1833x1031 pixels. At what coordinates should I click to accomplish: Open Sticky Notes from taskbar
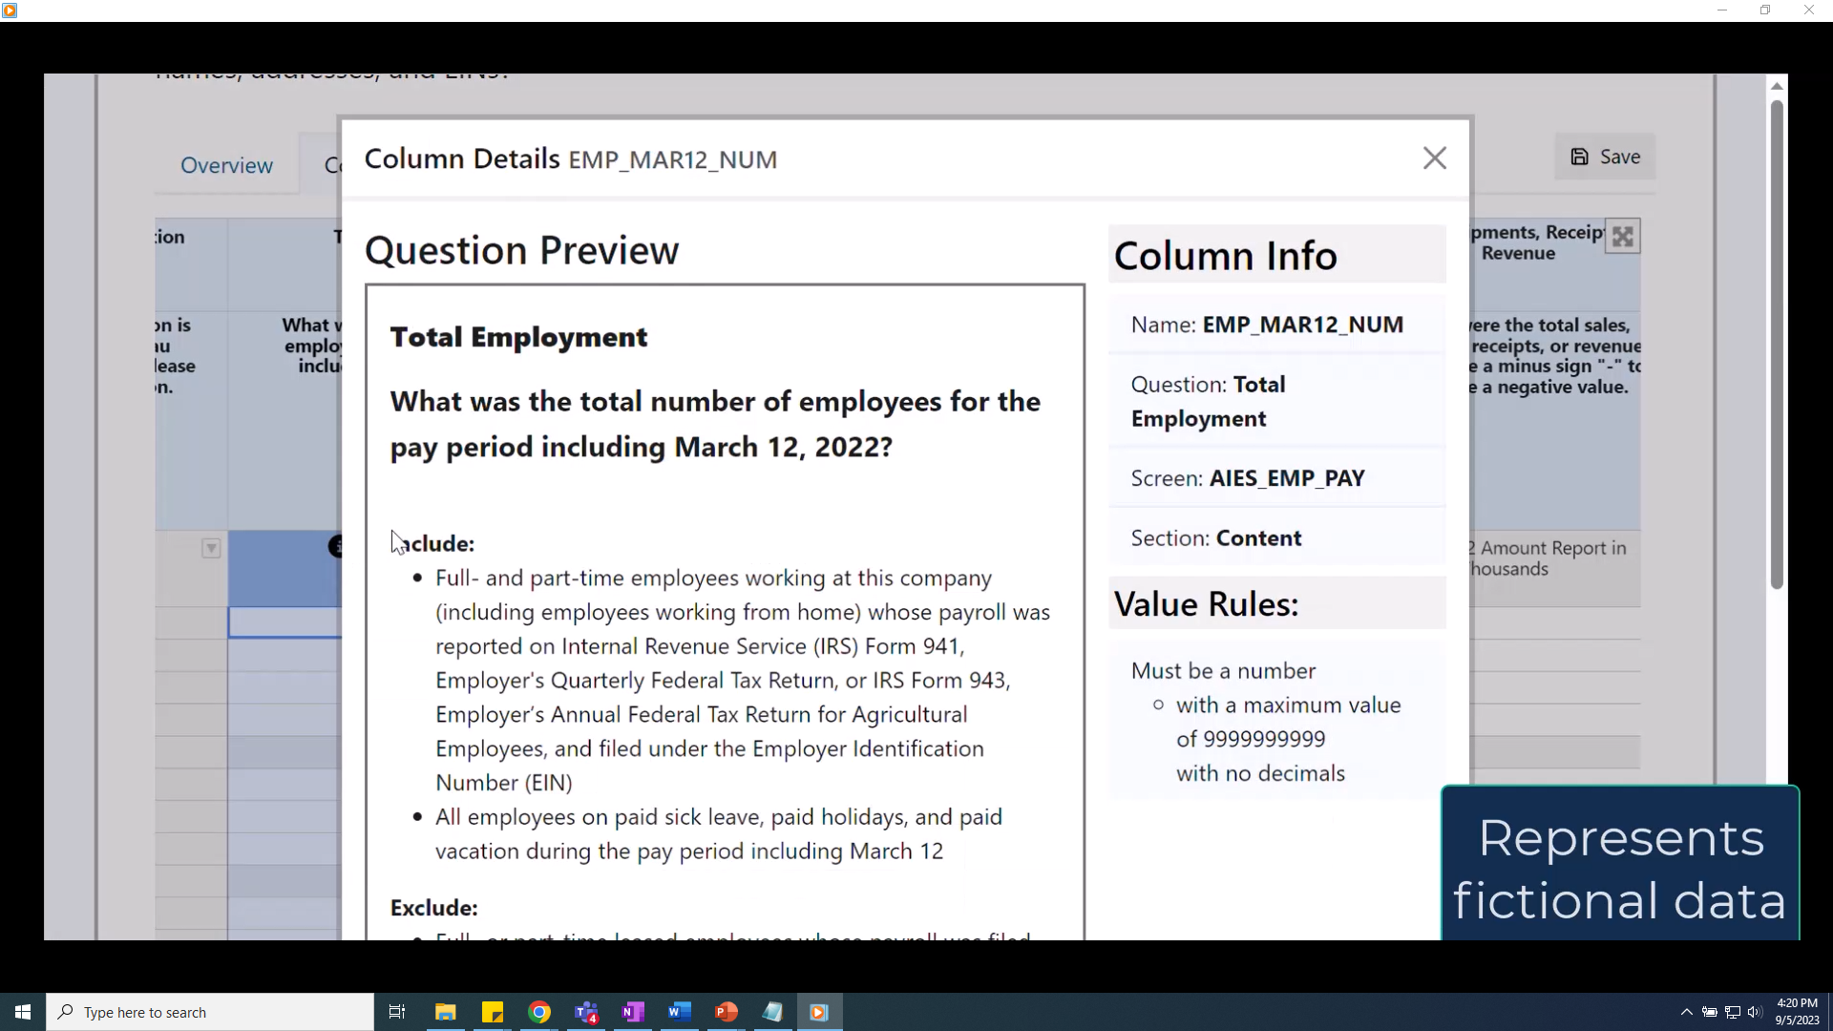click(x=493, y=1012)
